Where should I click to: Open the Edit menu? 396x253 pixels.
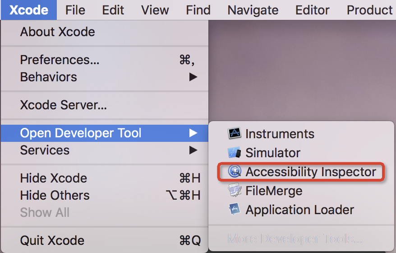[x=113, y=10]
